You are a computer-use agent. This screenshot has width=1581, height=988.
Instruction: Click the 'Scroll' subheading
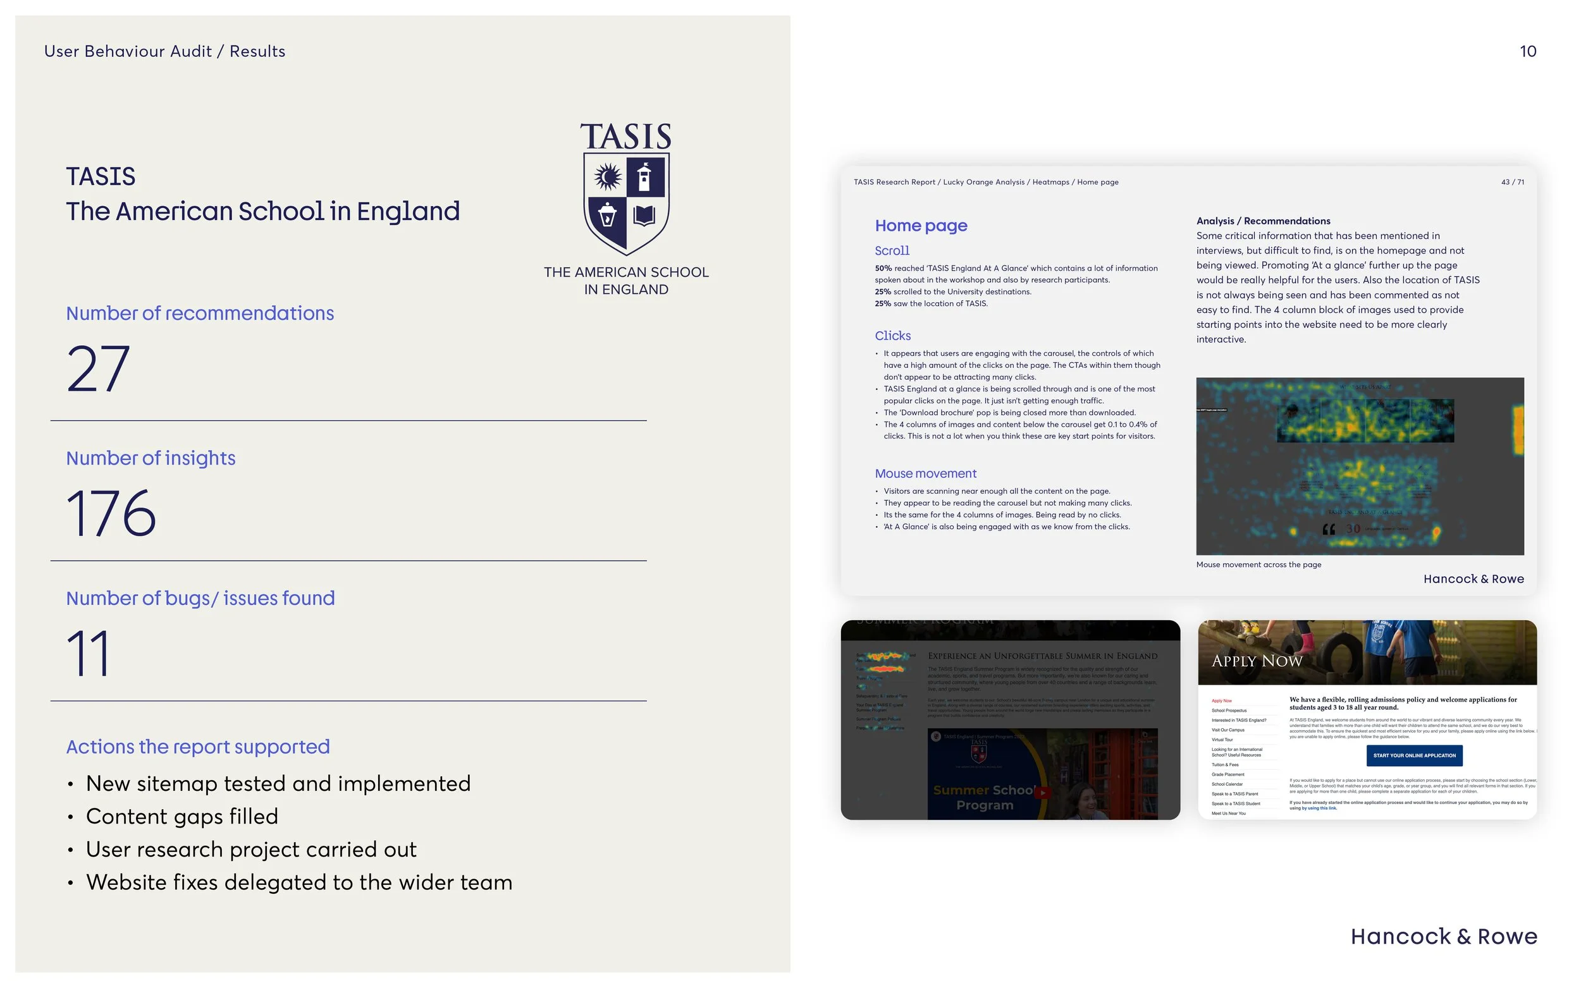(x=892, y=251)
